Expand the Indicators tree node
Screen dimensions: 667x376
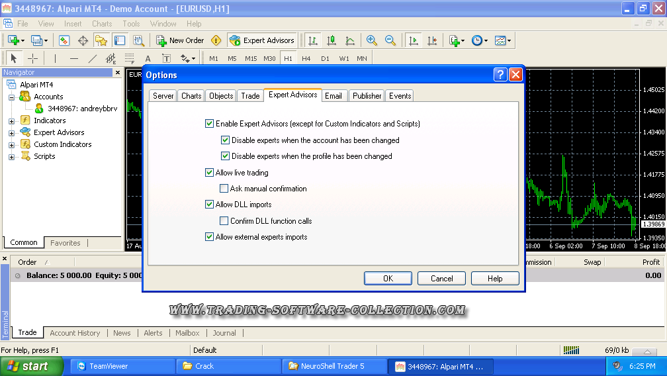[11, 121]
